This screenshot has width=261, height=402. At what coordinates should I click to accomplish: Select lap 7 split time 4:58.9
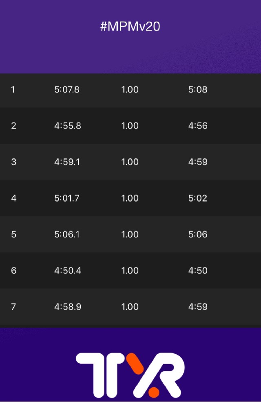coord(68,306)
